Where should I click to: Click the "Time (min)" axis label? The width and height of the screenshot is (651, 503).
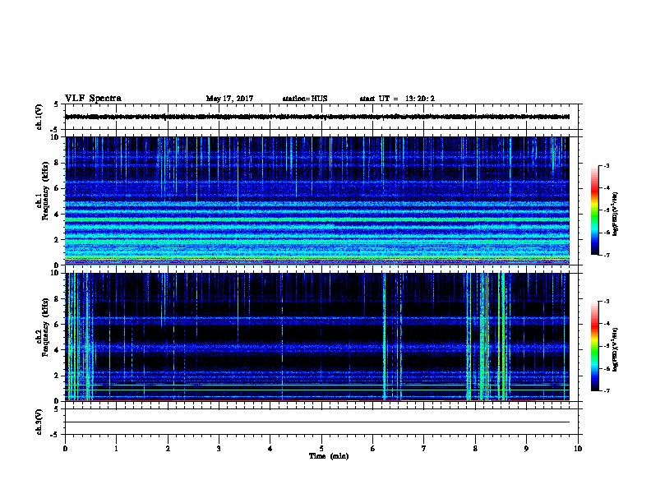coord(329,456)
